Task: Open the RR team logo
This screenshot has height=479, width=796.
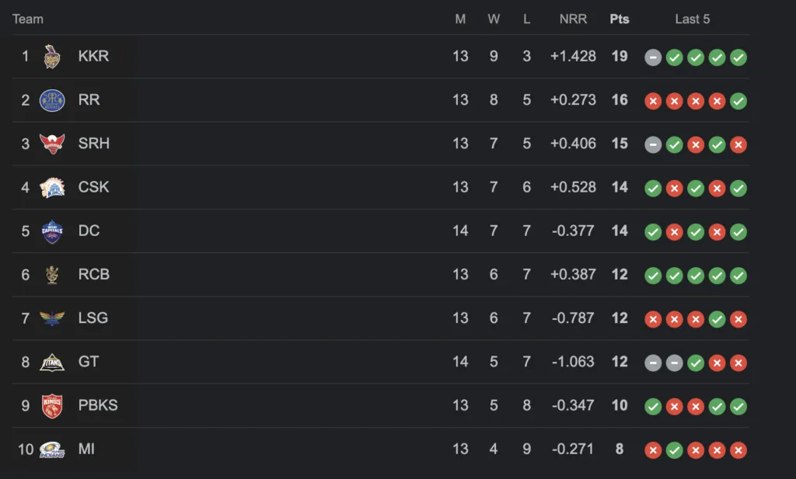Action: (52, 100)
